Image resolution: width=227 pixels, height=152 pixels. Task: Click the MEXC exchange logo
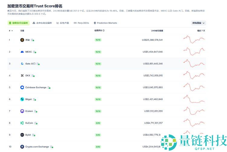click(x=22, y=52)
